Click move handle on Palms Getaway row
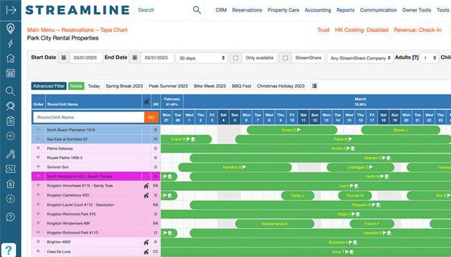This screenshot has height=257, width=451. coord(38,148)
